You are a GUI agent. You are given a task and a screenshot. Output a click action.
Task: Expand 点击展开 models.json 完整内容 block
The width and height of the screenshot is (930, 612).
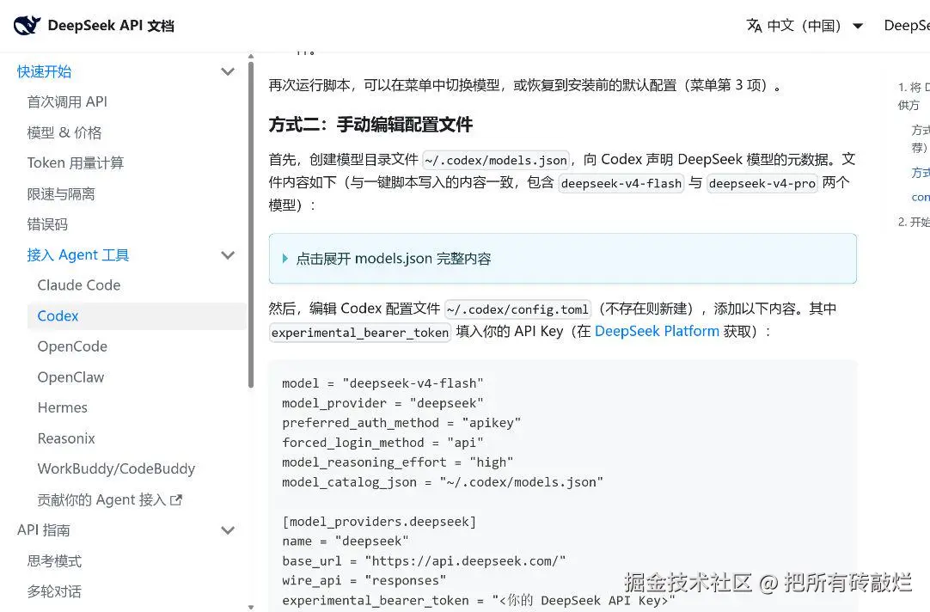562,259
